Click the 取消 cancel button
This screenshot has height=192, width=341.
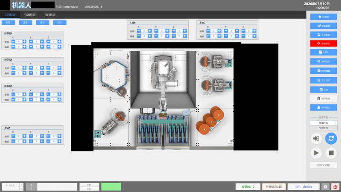[x=60, y=23]
